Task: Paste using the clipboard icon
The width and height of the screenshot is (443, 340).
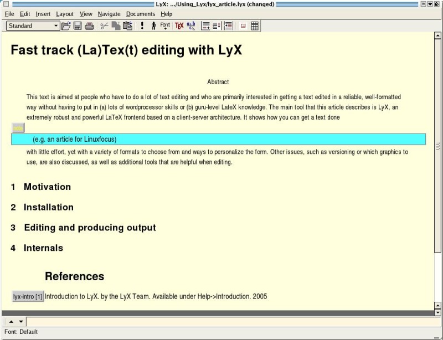Action: click(127, 25)
